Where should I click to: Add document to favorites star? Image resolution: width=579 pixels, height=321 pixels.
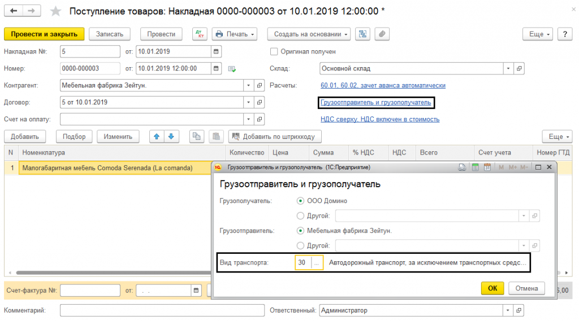click(55, 11)
